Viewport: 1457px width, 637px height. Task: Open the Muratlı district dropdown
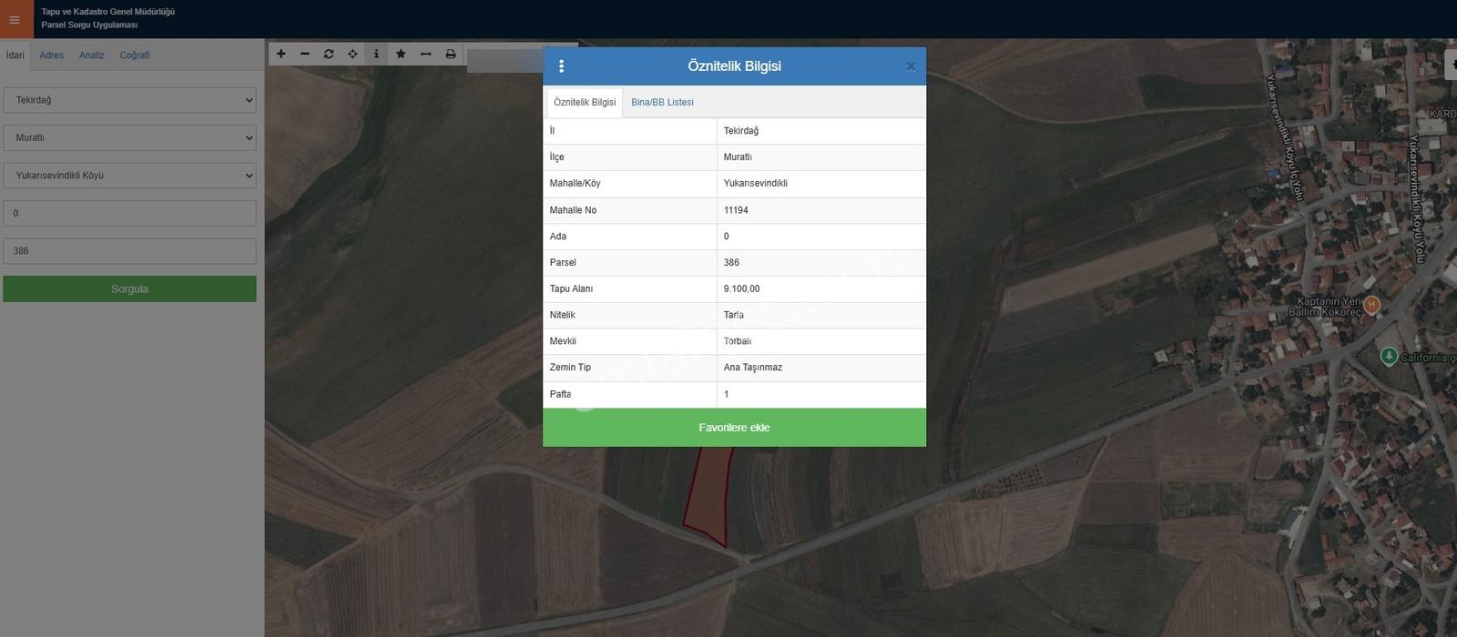129,138
